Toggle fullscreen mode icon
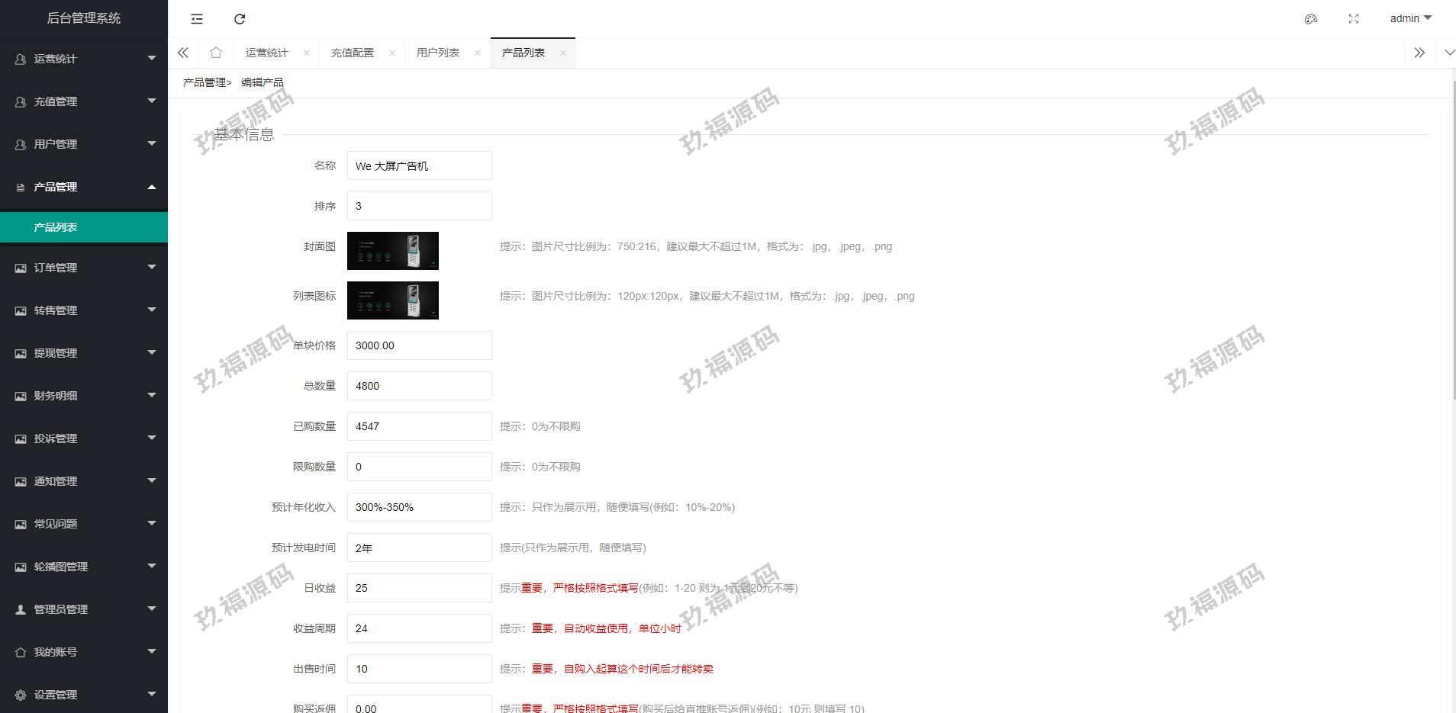Viewport: 1456px width, 713px height. click(x=1354, y=19)
